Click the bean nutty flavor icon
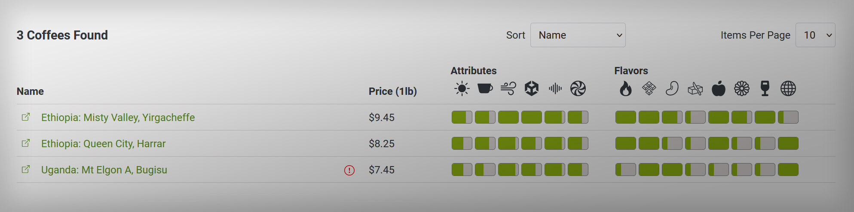The width and height of the screenshot is (854, 212). (672, 89)
